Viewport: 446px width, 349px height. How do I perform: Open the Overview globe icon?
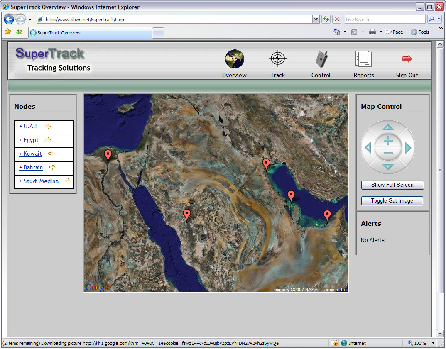point(234,59)
